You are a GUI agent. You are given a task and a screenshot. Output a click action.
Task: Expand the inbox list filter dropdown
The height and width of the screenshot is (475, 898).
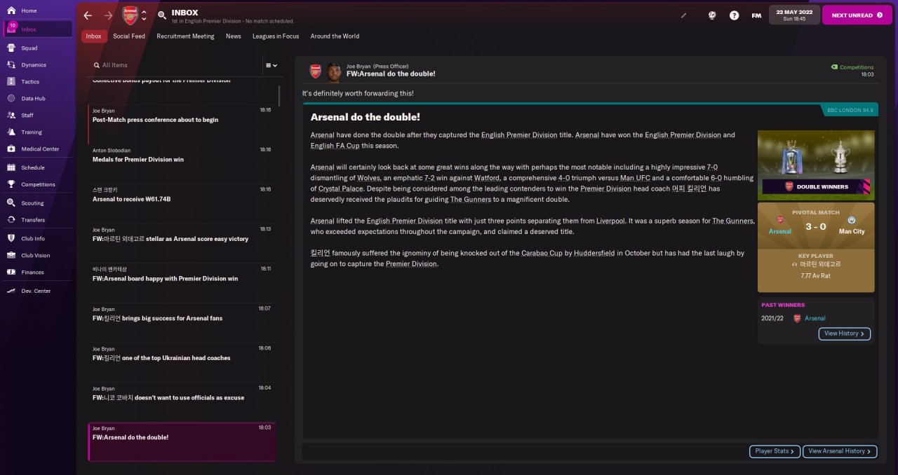[x=271, y=65]
